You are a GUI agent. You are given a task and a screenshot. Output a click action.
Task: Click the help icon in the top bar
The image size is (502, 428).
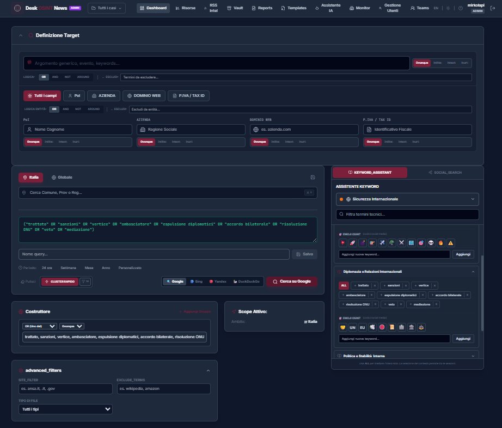pyautogui.click(x=461, y=8)
